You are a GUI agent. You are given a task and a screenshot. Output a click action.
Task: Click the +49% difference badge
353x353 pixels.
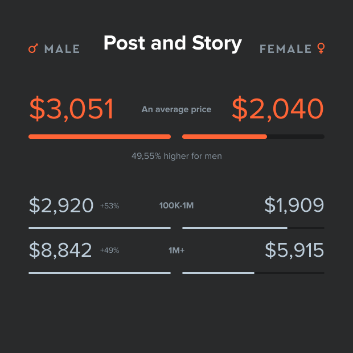[x=109, y=251]
